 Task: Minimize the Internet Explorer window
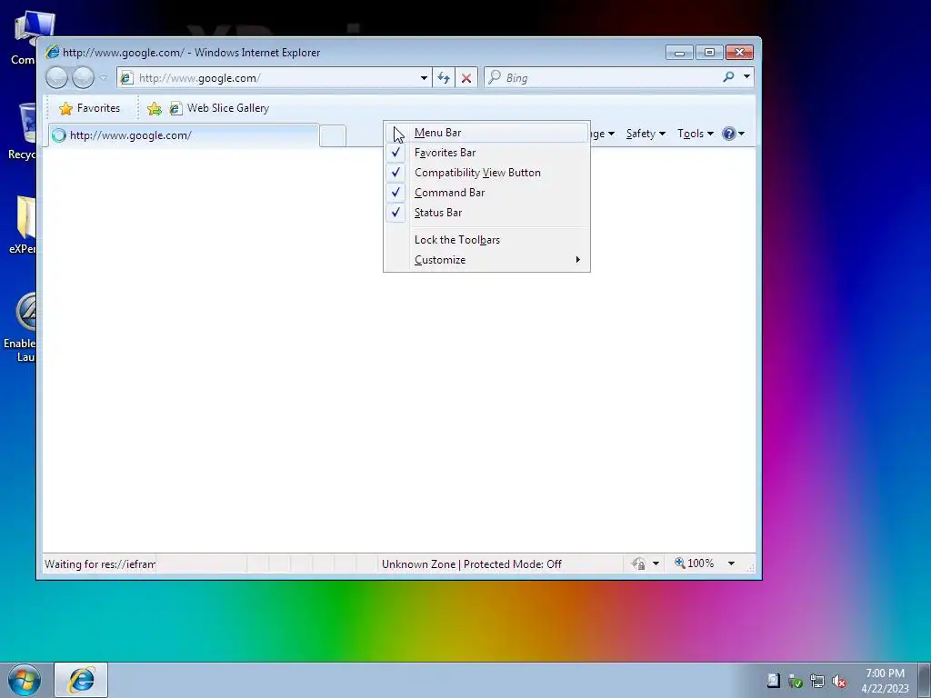[680, 53]
